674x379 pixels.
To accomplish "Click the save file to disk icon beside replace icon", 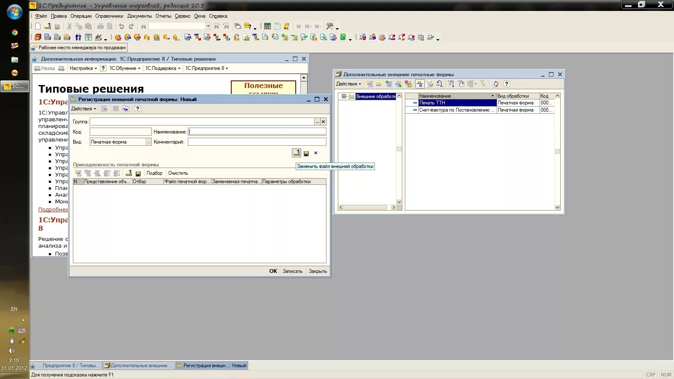I will coord(306,153).
